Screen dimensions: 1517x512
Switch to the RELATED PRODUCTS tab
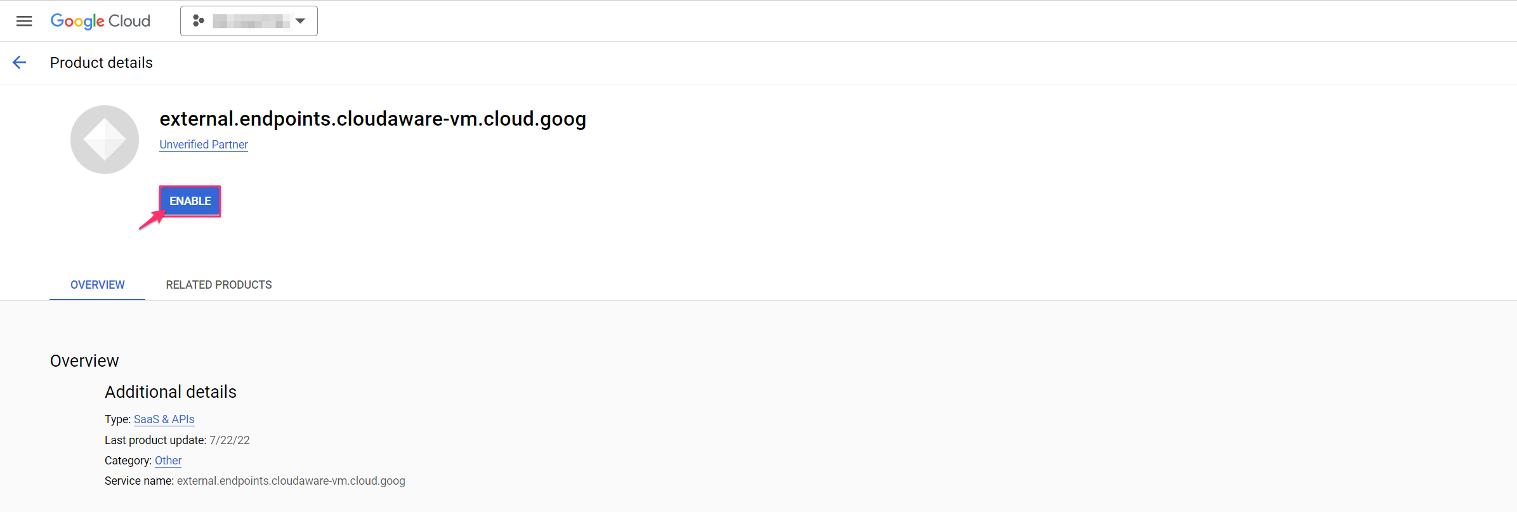click(x=218, y=284)
